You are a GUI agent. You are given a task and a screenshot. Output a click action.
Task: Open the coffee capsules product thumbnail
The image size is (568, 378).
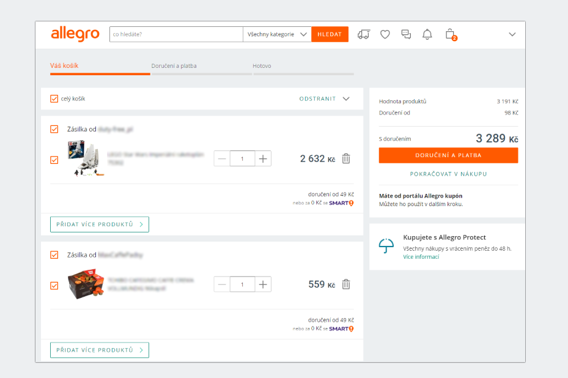(86, 284)
